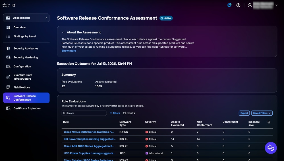
Task: Click the Assessments alarm icon
Action: [x=8, y=18]
